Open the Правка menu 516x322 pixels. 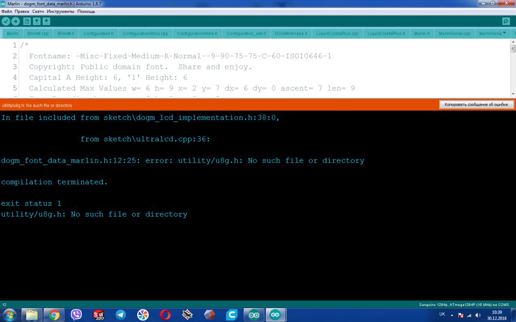[22, 11]
